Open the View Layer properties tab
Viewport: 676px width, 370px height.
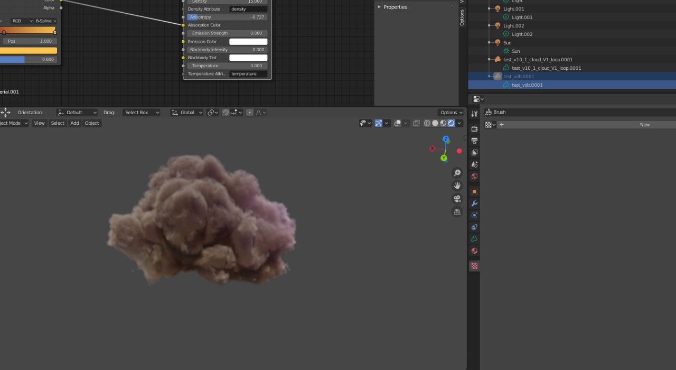click(x=474, y=153)
